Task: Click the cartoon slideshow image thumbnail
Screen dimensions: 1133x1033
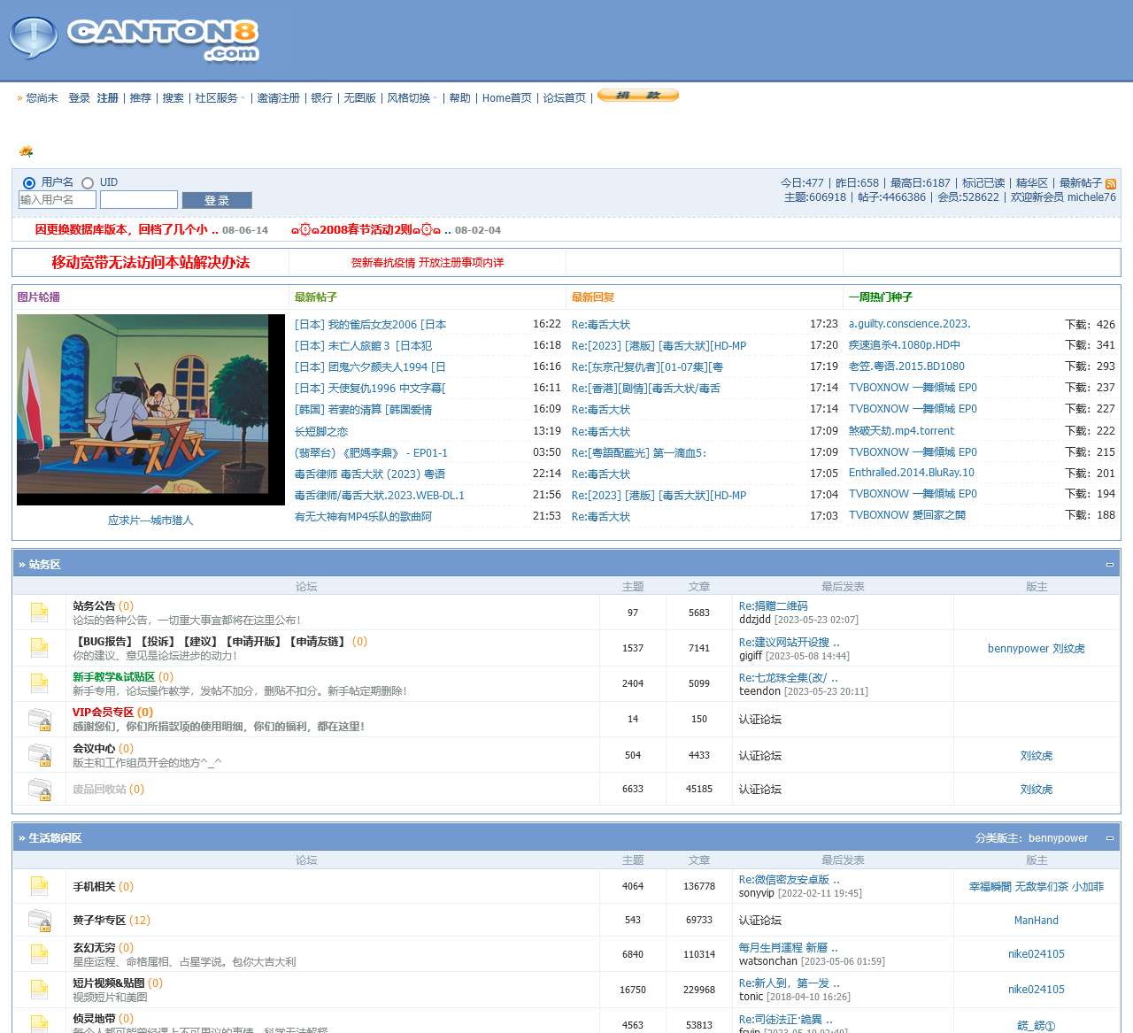Action: [x=150, y=410]
